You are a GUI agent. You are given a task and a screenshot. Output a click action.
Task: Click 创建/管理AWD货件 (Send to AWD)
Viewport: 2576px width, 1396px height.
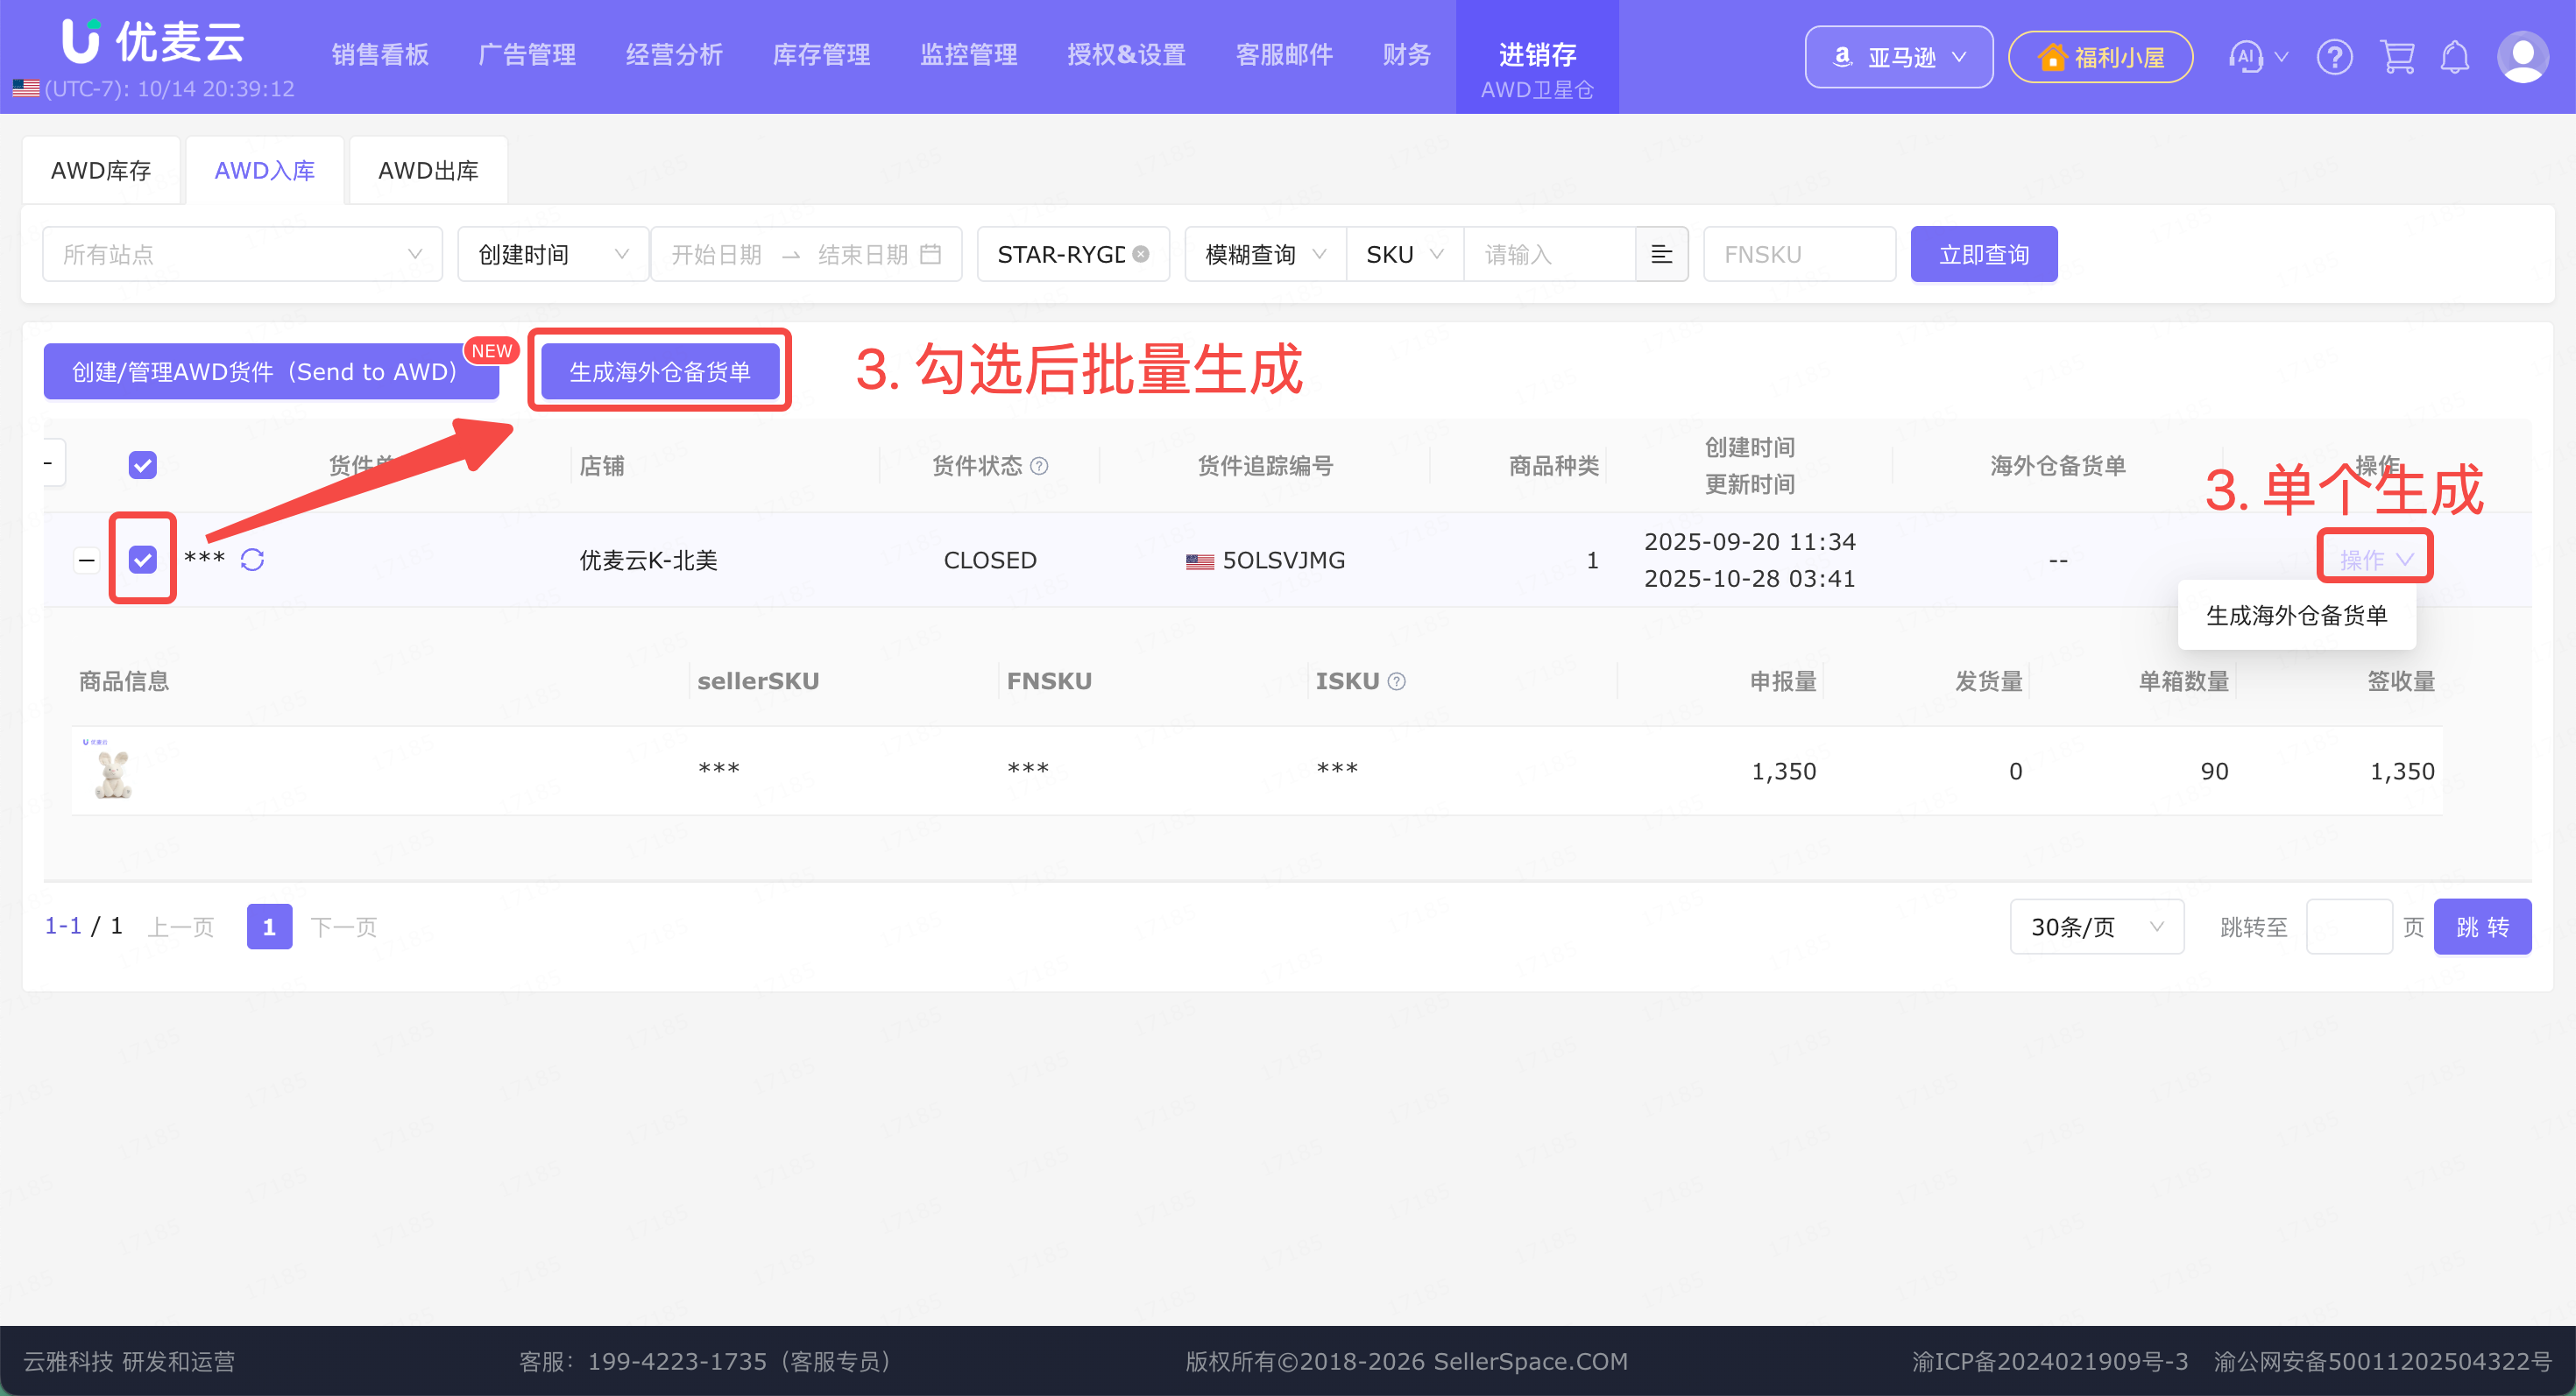[271, 371]
